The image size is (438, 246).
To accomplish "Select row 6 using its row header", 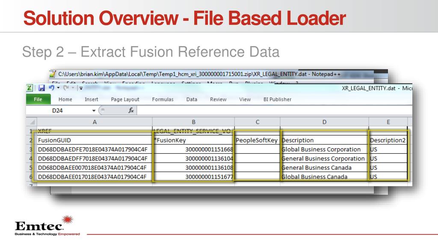I will pos(31,177).
